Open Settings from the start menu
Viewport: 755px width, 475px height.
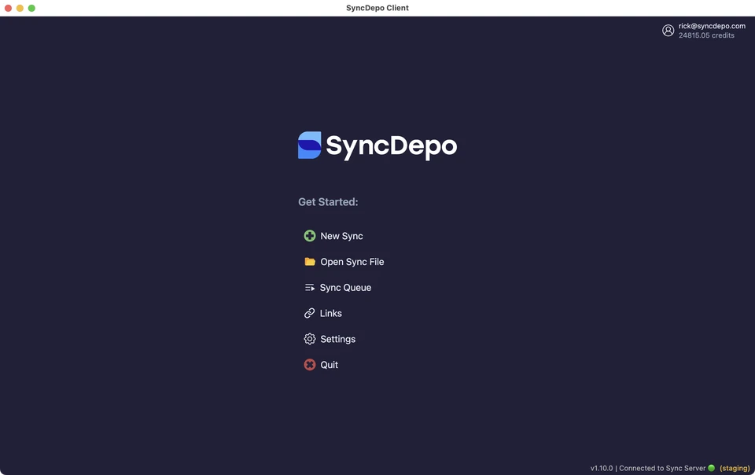coord(337,339)
